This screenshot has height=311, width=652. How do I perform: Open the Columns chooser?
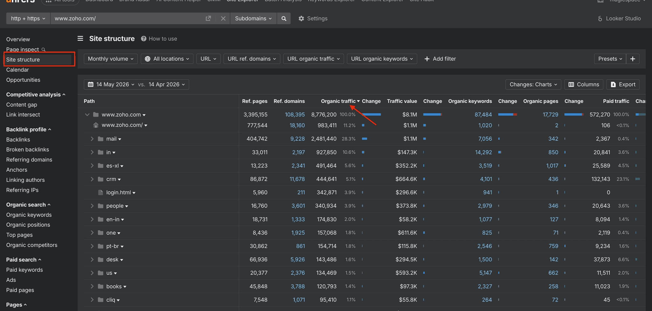pyautogui.click(x=584, y=84)
